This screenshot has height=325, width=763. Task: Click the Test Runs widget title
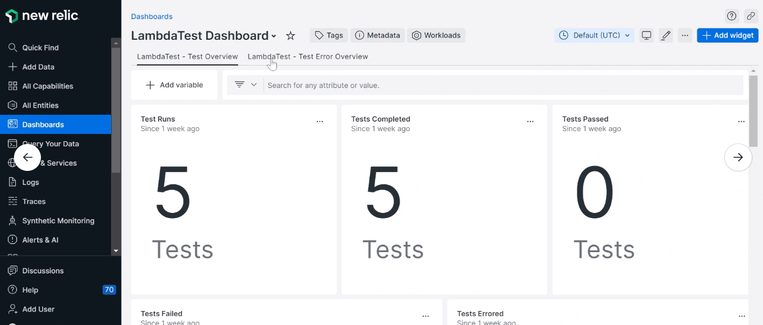pyautogui.click(x=158, y=119)
